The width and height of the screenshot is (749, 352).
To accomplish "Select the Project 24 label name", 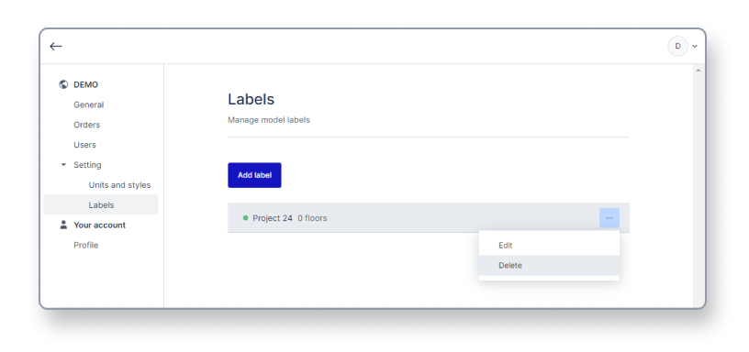I will (x=273, y=218).
